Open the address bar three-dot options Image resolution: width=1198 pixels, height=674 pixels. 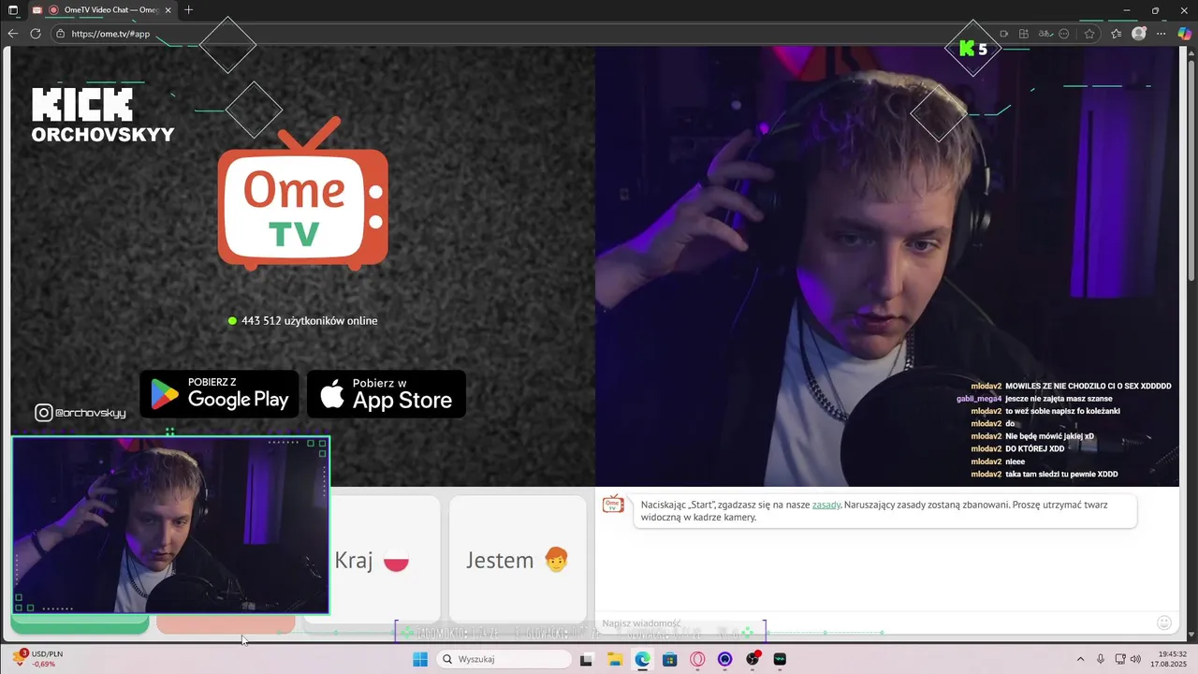[x=1064, y=34]
